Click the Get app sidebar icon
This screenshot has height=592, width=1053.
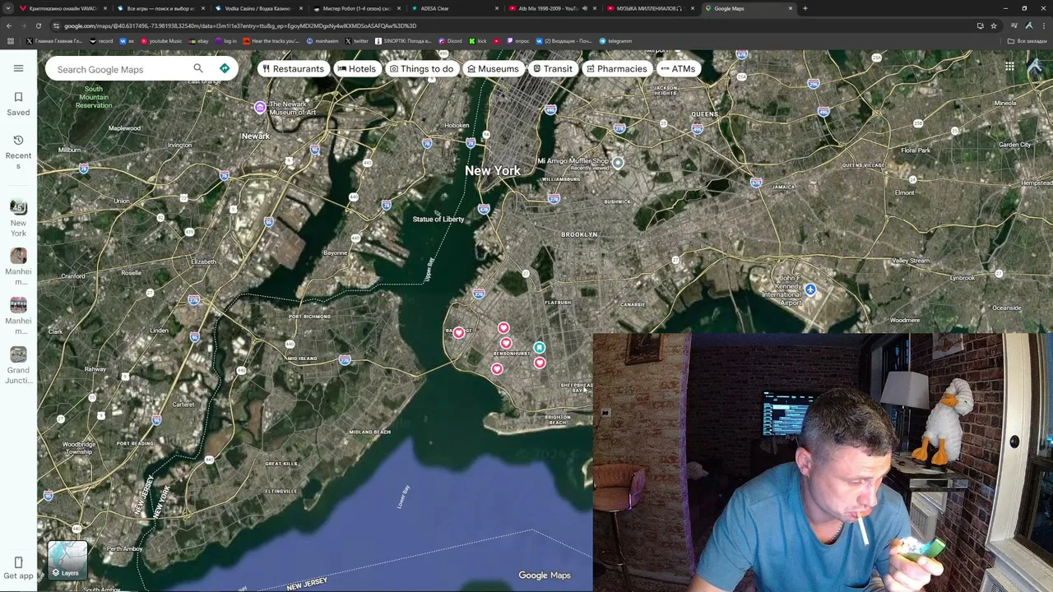tap(18, 568)
